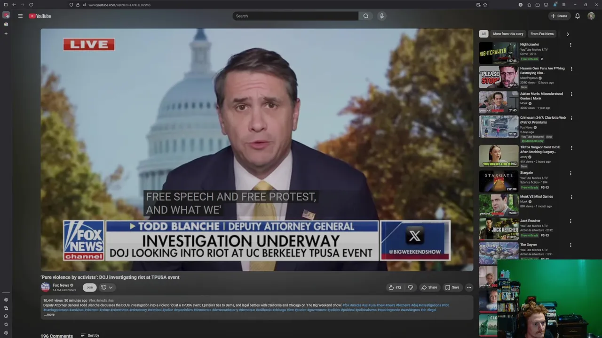Open the TikTok Surgeon Sent to DIE title
The image size is (602, 338).
(540, 150)
